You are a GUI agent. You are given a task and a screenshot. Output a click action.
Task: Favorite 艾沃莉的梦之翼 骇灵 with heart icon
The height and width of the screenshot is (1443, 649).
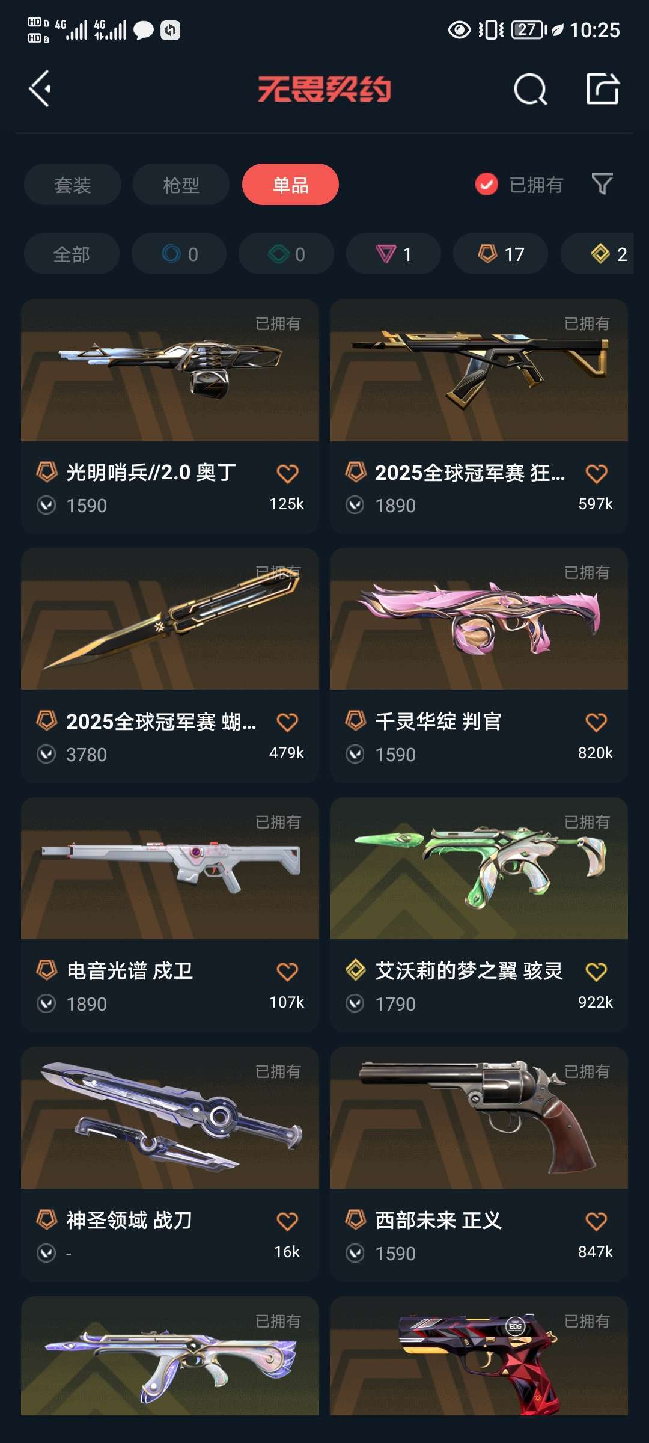[596, 972]
